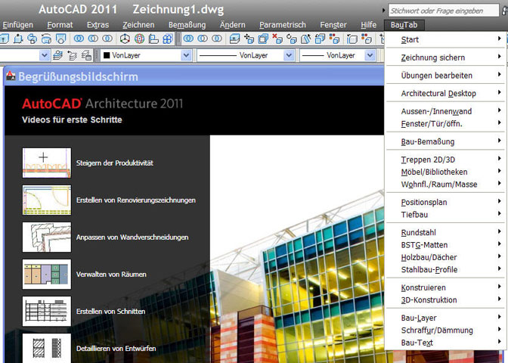
Task: Expand the Übungen bearbeiten submenu
Action: [x=445, y=75]
